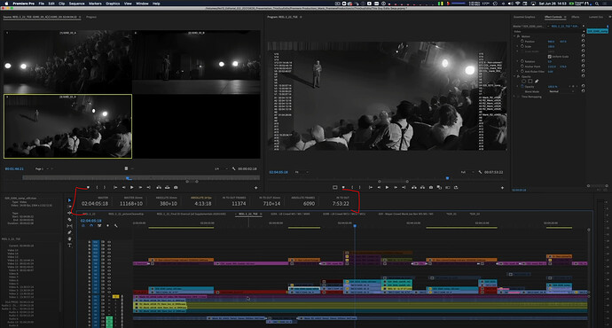
Task: Open the Graphics menu
Action: (x=113, y=4)
